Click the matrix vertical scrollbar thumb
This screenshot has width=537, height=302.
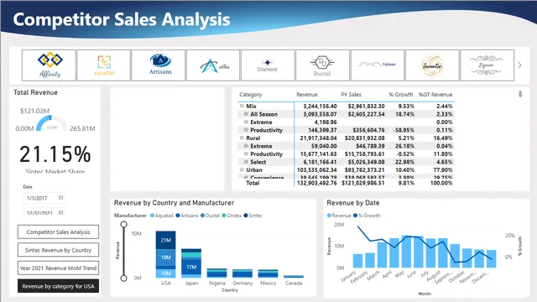point(520,94)
